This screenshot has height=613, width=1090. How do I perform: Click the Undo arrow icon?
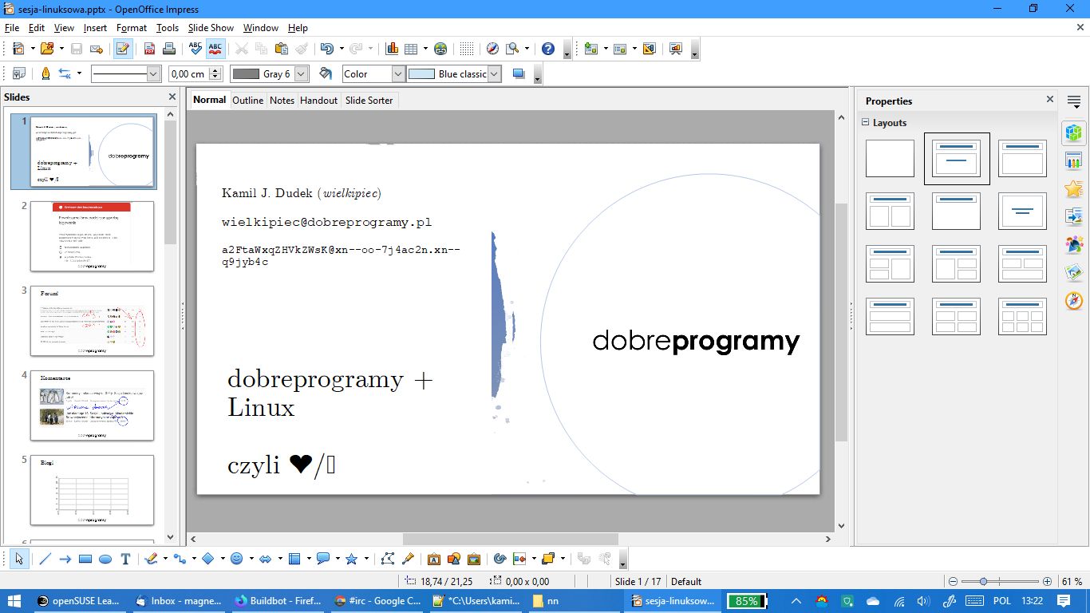[326, 49]
